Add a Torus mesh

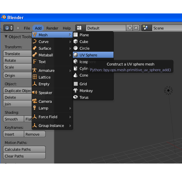(x=93, y=97)
